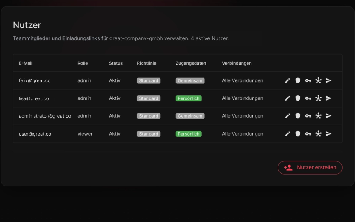Click Gemeinsam badge in administrator@great.co row
The image size is (355, 222).
[x=190, y=116]
